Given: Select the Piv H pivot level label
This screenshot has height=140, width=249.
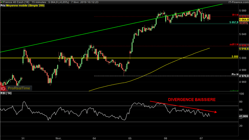Looking at the screenshot, I should tap(235, 74).
